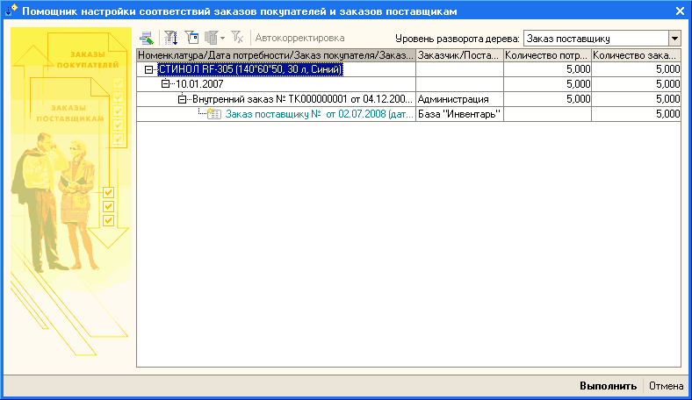Screen dimensions: 692x400
Task: Click the disable filter funnel icon
Action: pos(238,39)
